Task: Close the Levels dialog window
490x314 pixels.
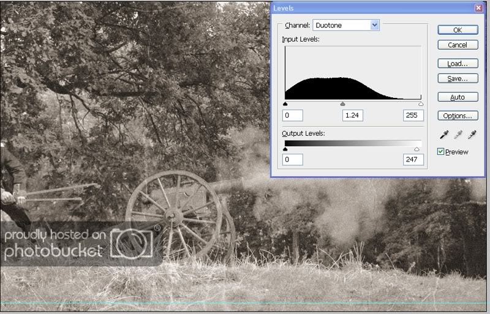Action: click(x=478, y=8)
